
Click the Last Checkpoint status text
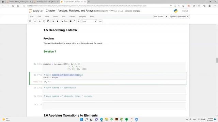pyautogui.click(x=109, y=11)
